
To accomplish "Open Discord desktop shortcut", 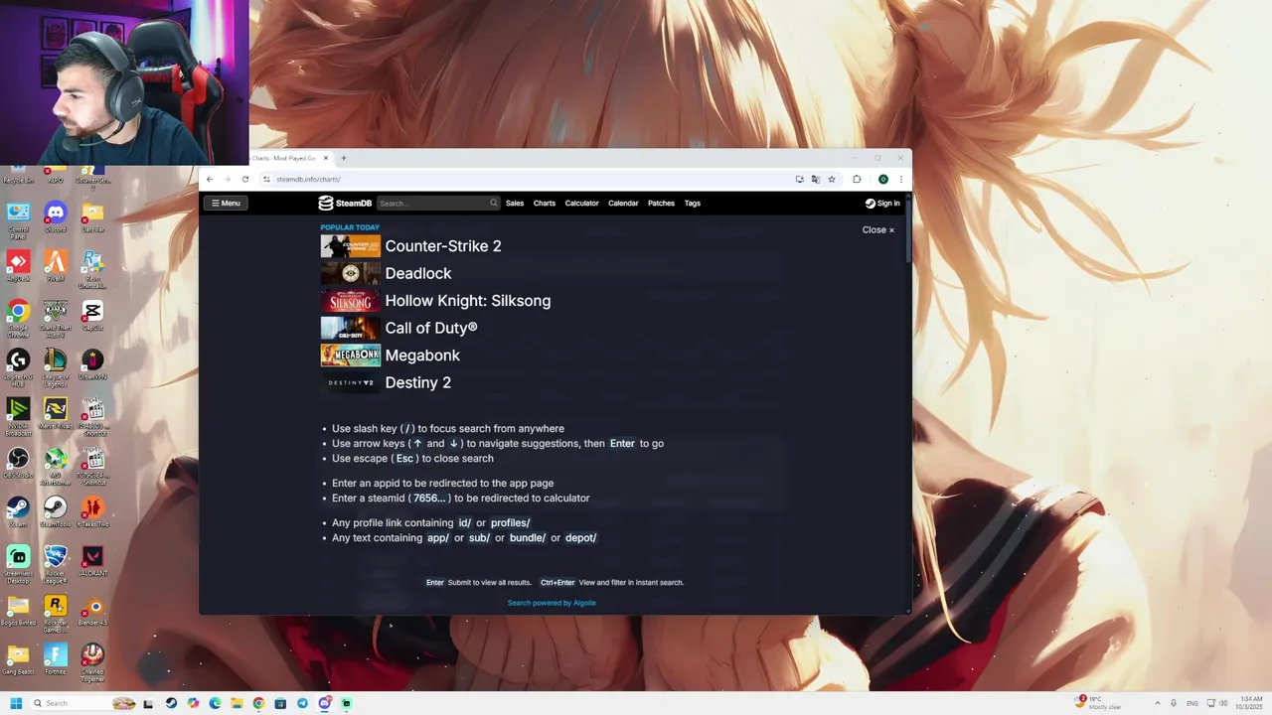I will click(56, 217).
